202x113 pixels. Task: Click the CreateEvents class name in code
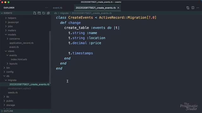80,18
